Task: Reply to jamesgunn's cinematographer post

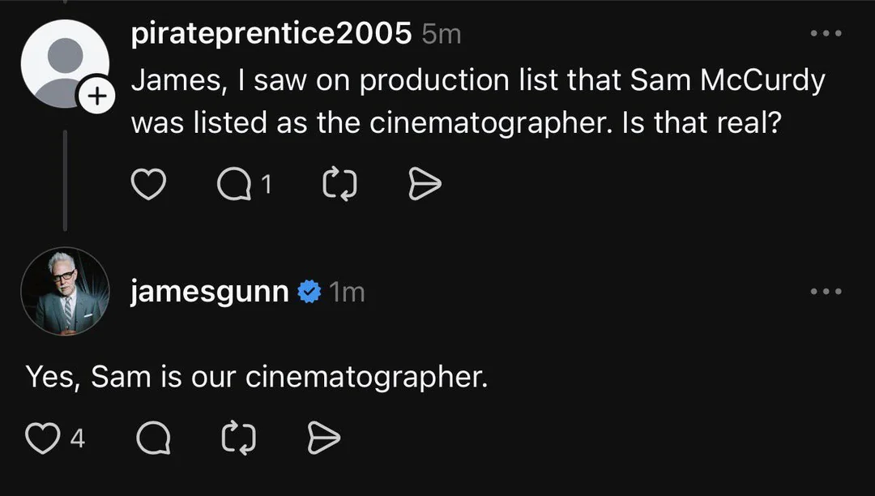Action: [x=153, y=438]
